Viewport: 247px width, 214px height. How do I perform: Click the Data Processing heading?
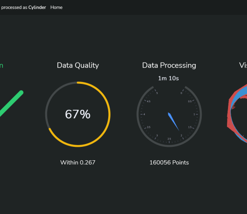pos(169,65)
